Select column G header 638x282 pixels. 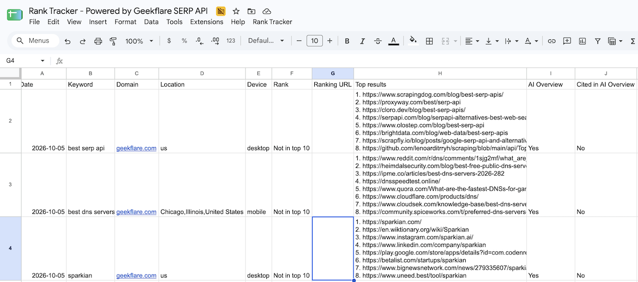(x=333, y=73)
